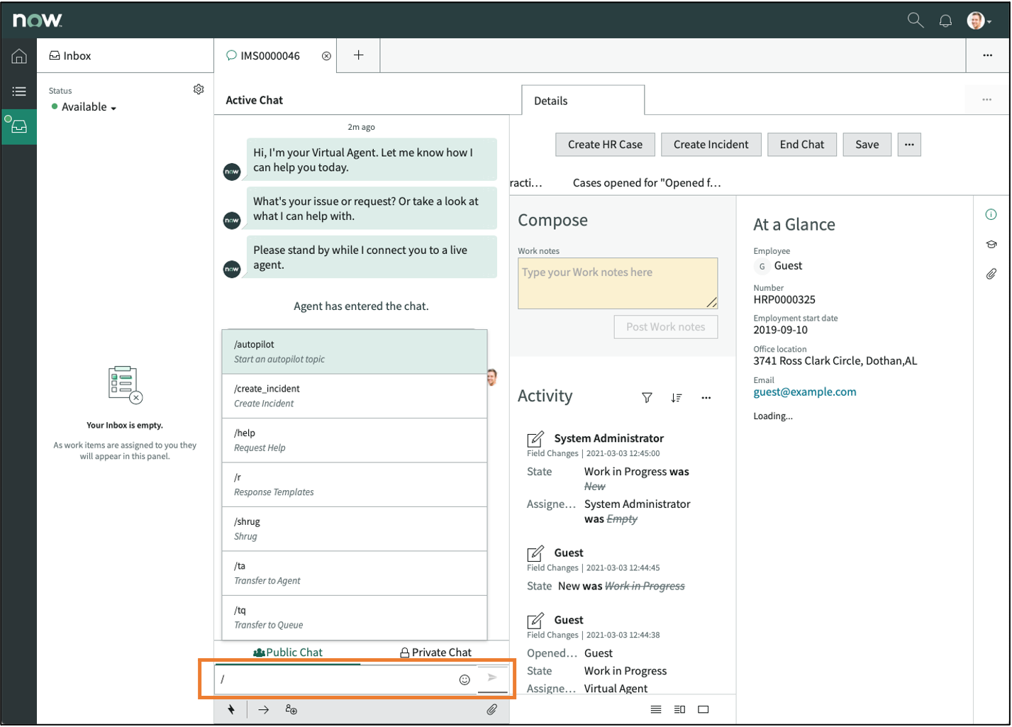Image resolution: width=1012 pixels, height=727 pixels.
Task: Add a new tab with plus icon
Action: (359, 55)
